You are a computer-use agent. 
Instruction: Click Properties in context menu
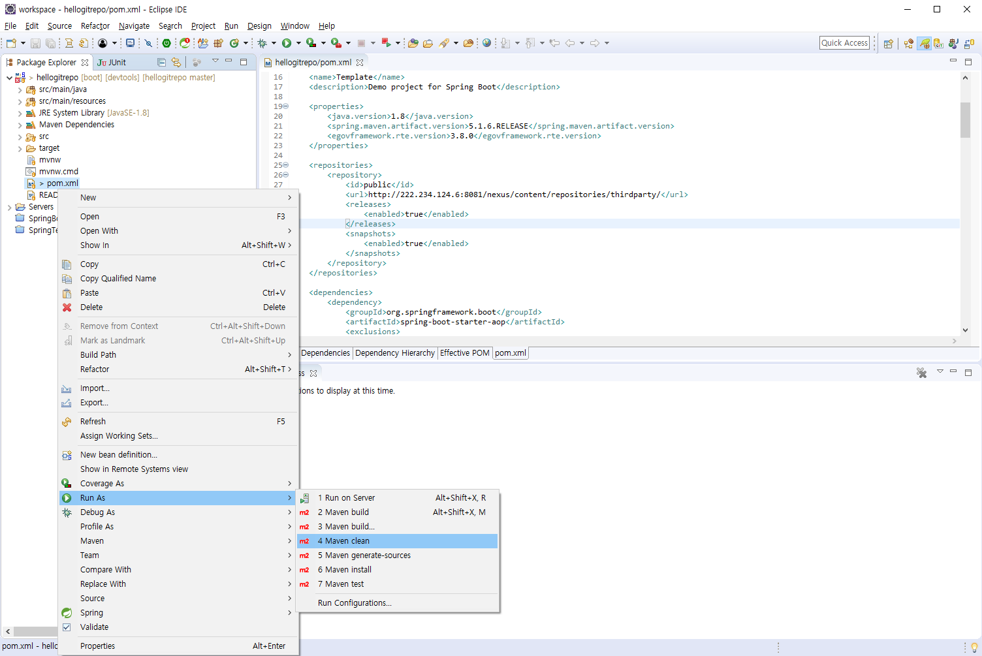point(178,646)
